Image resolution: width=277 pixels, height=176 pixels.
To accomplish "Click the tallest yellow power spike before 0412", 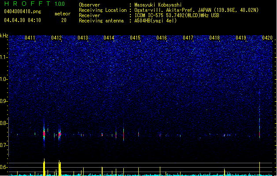I will click(44, 167).
